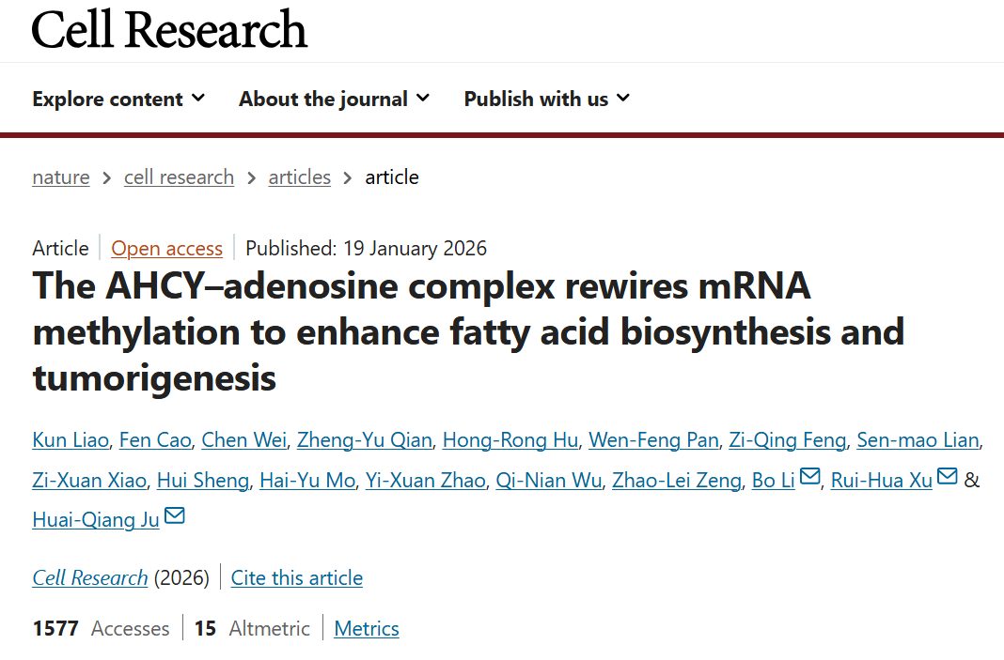Open author Zhao-Lei Zeng details
The width and height of the screenshot is (1004, 660).
point(676,481)
